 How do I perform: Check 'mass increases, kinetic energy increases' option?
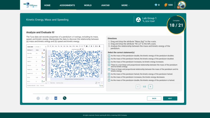109,62
